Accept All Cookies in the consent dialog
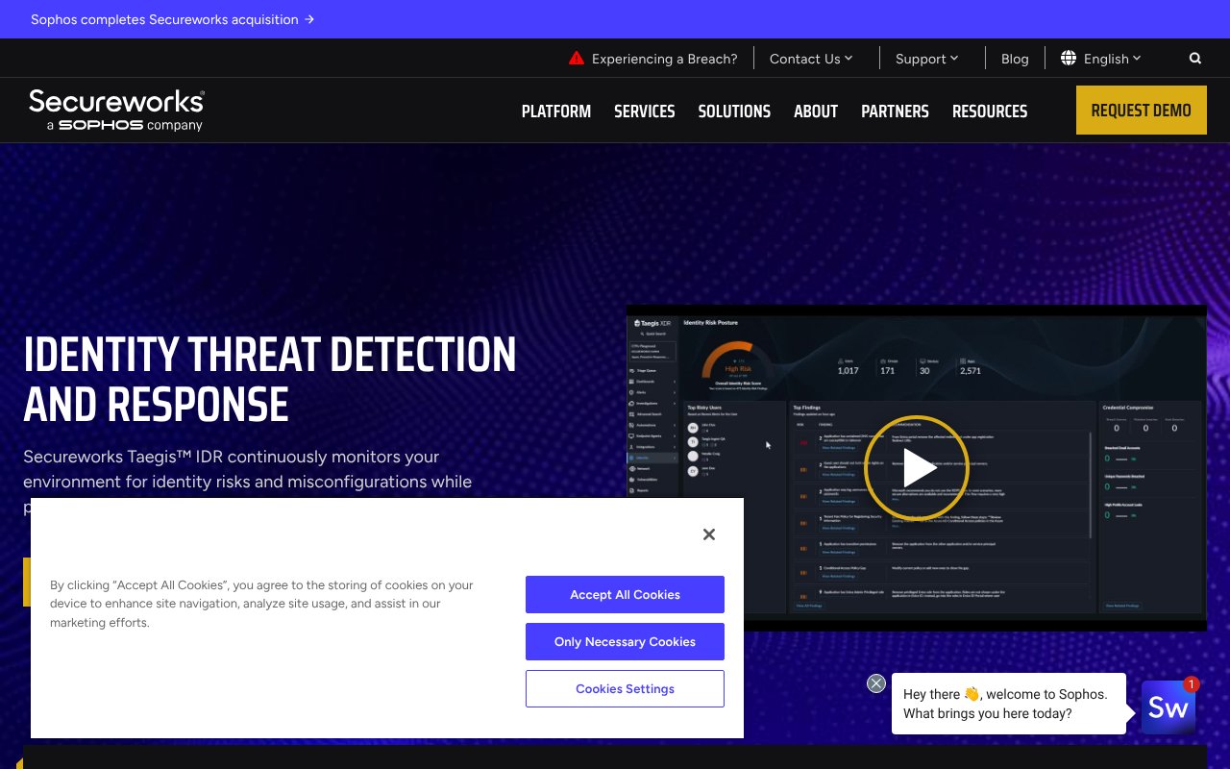 pyautogui.click(x=625, y=594)
